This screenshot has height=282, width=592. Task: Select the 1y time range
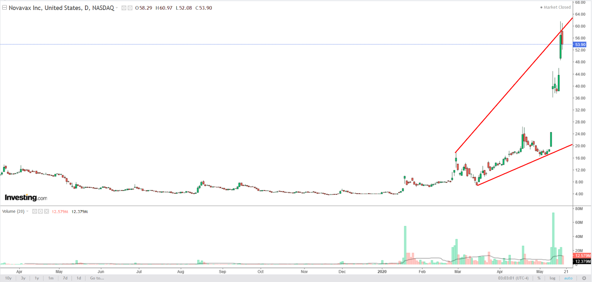37,278
